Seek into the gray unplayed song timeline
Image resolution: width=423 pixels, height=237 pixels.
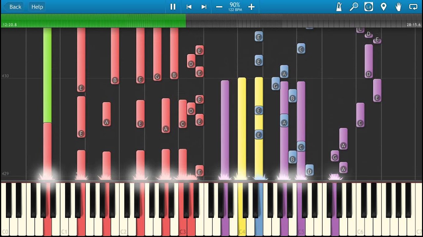coord(304,21)
